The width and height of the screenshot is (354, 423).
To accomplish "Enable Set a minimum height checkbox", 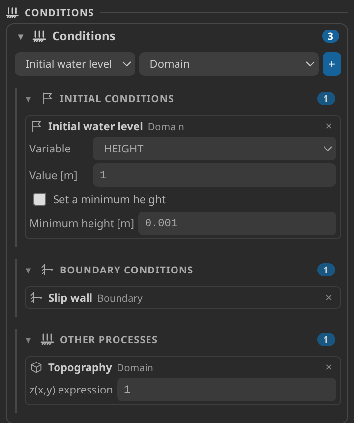I will click(x=40, y=199).
